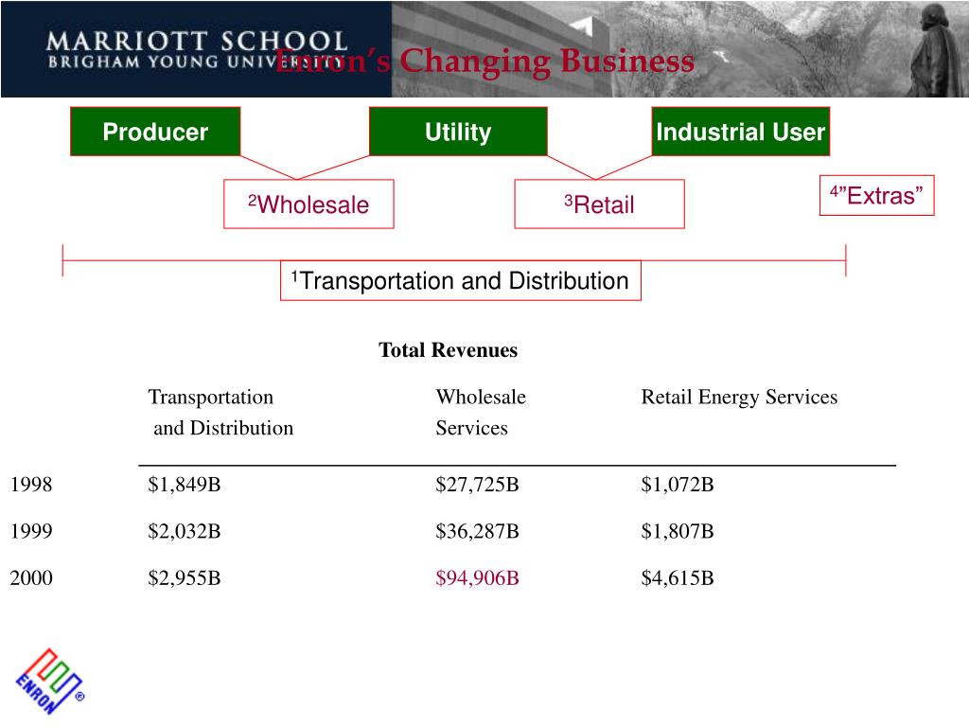Click the 1998 row label
This screenshot has height=727, width=969.
pyautogui.click(x=31, y=484)
